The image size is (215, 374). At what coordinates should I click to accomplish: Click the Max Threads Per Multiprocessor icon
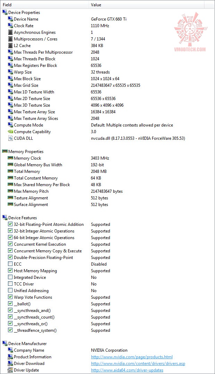tap(10, 52)
